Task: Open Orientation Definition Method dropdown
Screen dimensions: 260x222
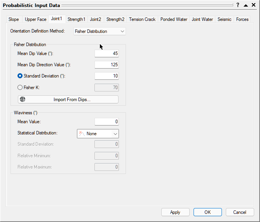Action: pos(99,31)
